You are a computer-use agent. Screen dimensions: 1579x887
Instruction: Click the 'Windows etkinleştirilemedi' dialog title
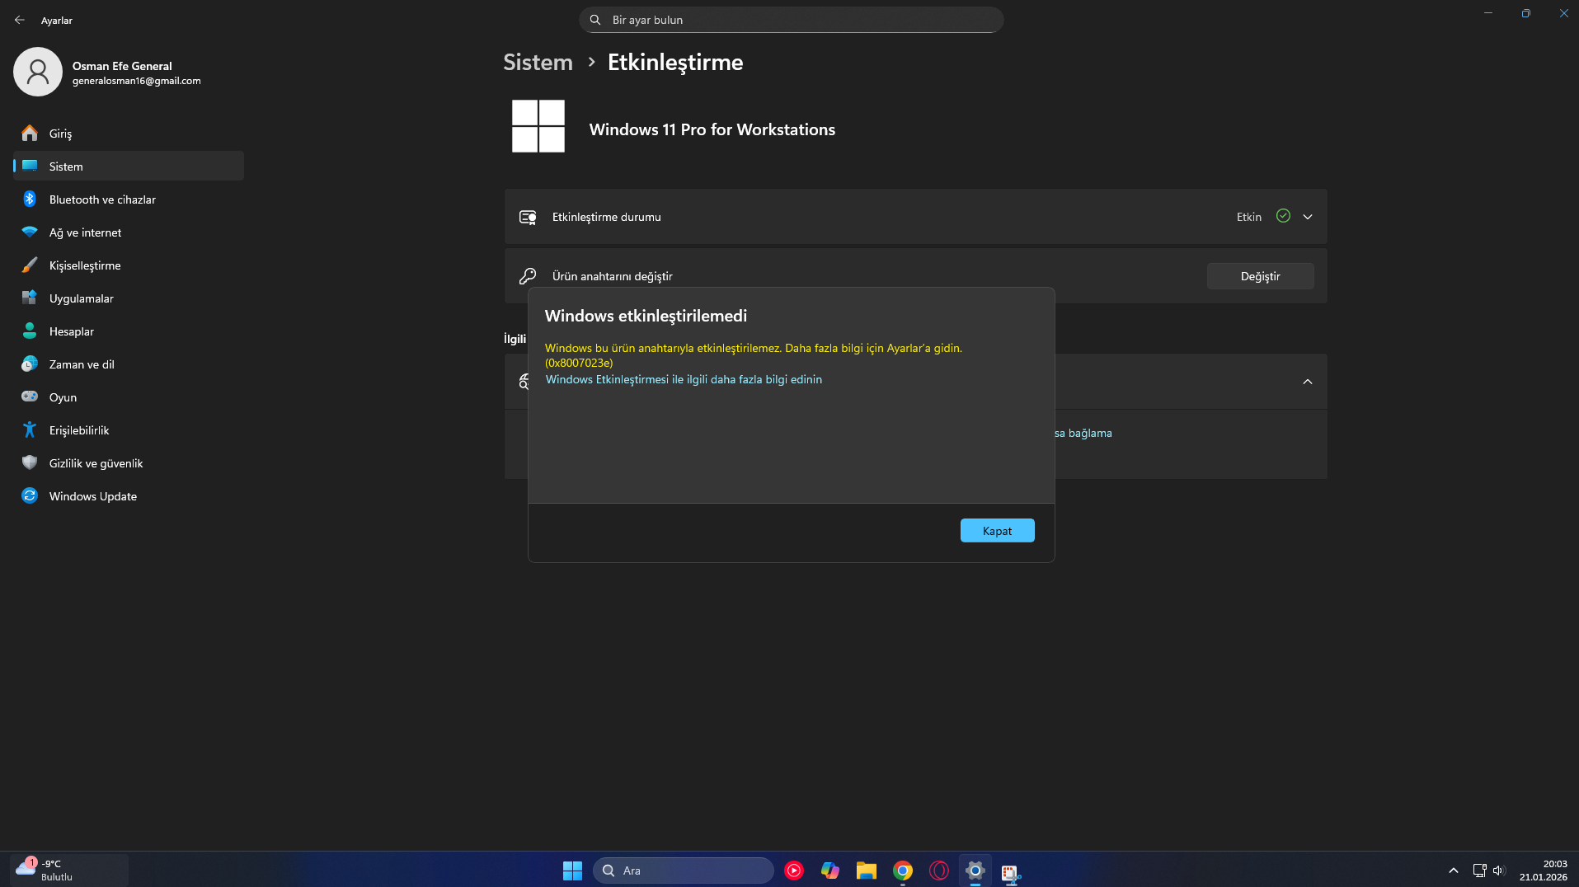pos(646,316)
